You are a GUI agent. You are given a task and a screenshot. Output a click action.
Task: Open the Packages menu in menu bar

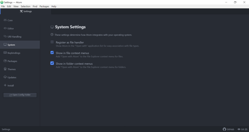coord(44,6)
